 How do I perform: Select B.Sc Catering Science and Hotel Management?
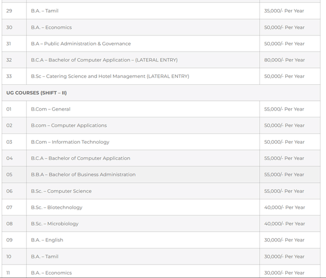110,76
